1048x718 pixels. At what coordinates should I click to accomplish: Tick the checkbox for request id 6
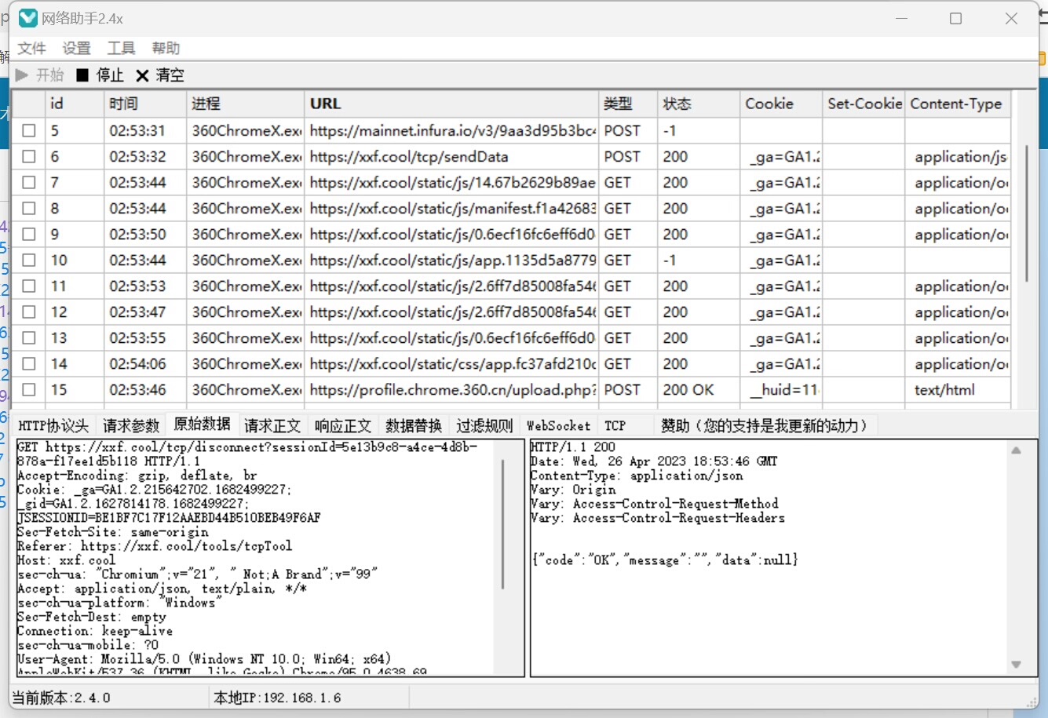coord(29,157)
